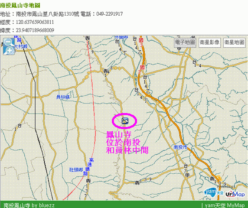The image size is (248, 208).
Task: Click the 台3甲 road label
Action: coord(186,171)
